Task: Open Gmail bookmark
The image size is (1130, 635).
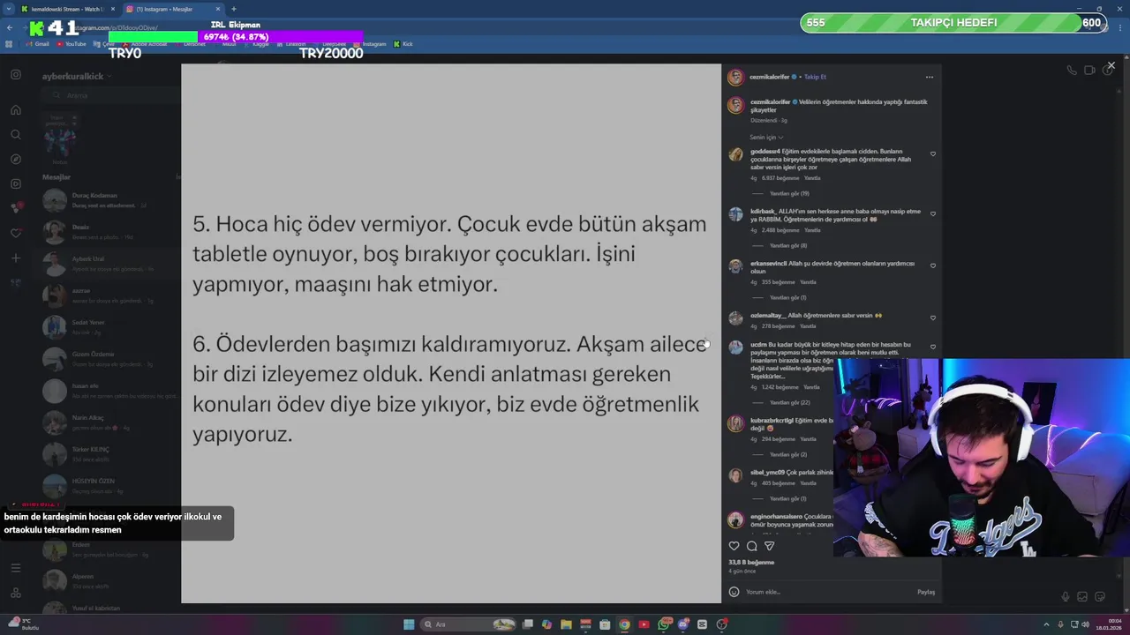Action: (37, 44)
